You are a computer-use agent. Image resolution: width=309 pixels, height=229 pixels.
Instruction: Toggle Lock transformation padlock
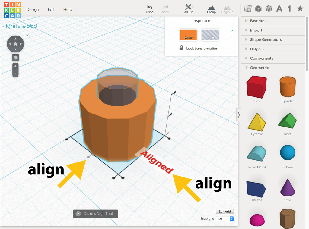[x=181, y=48]
